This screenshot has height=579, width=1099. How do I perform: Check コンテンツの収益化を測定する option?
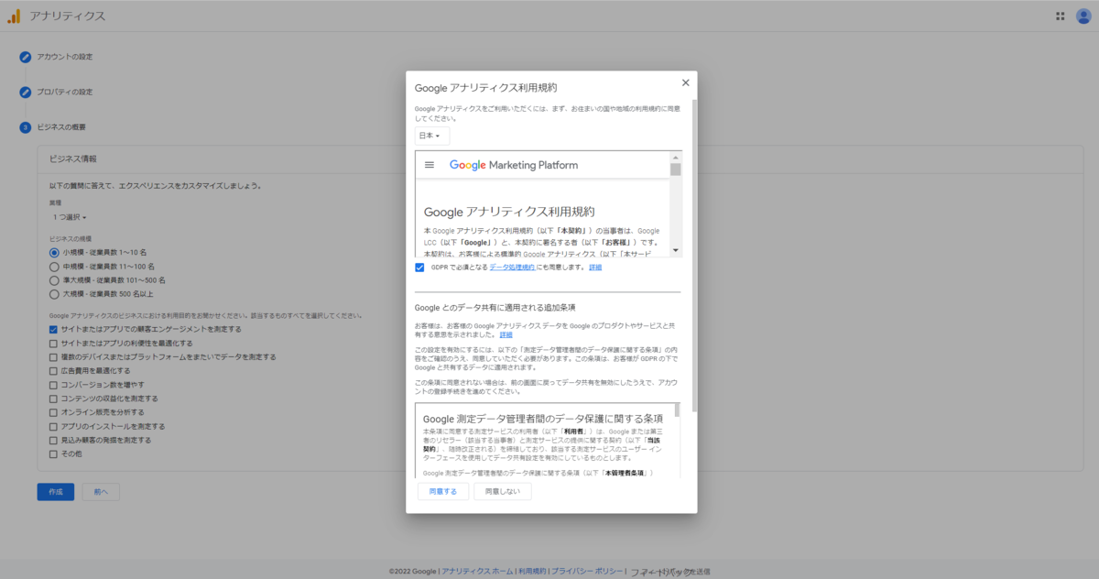point(54,399)
